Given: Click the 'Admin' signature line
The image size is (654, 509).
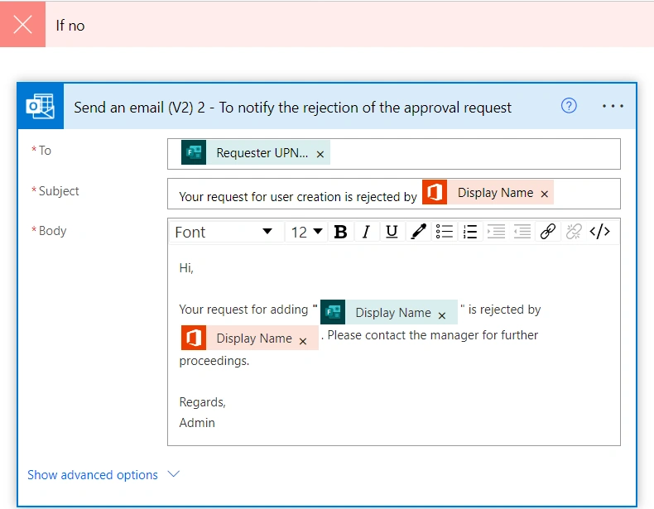Looking at the screenshot, I should (x=197, y=423).
